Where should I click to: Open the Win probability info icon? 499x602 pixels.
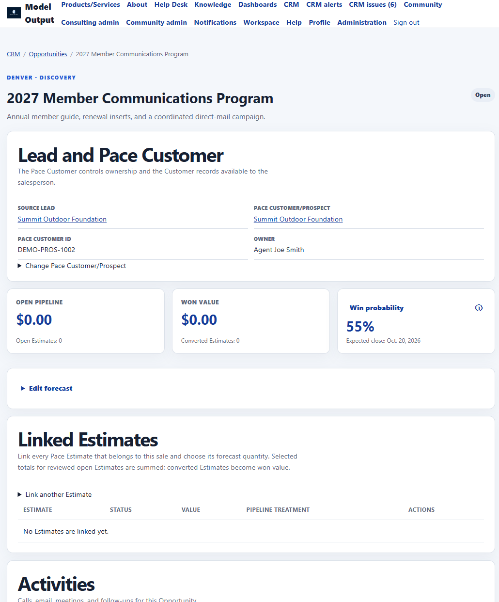pyautogui.click(x=479, y=308)
